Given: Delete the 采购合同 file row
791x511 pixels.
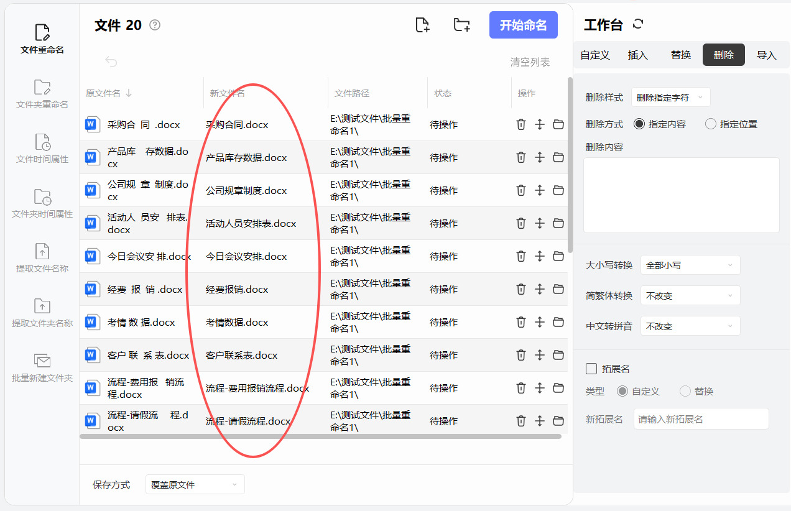Looking at the screenshot, I should (x=521, y=124).
